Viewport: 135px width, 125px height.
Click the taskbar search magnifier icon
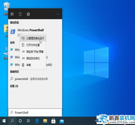pyautogui.click(x=12, y=121)
